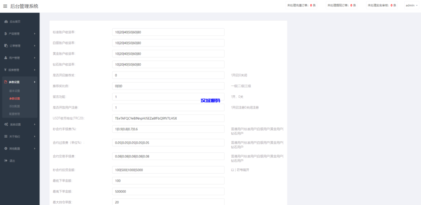Click the 合约过夜费 input field
421x205 pixels.
pos(168,143)
